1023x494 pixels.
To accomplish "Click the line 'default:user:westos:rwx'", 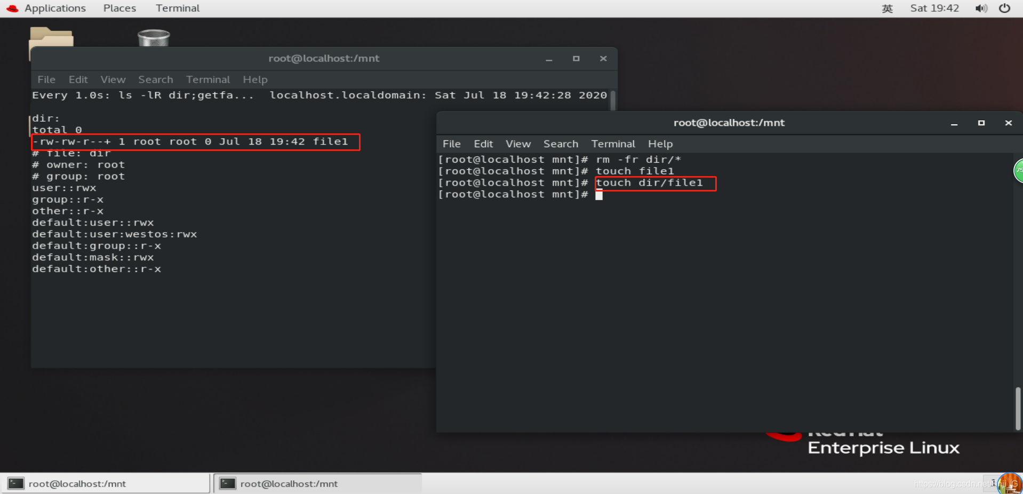I will 115,234.
